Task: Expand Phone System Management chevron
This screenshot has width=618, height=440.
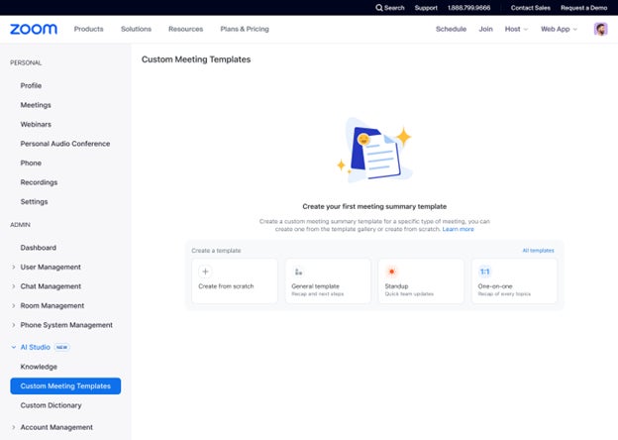Action: (14, 325)
